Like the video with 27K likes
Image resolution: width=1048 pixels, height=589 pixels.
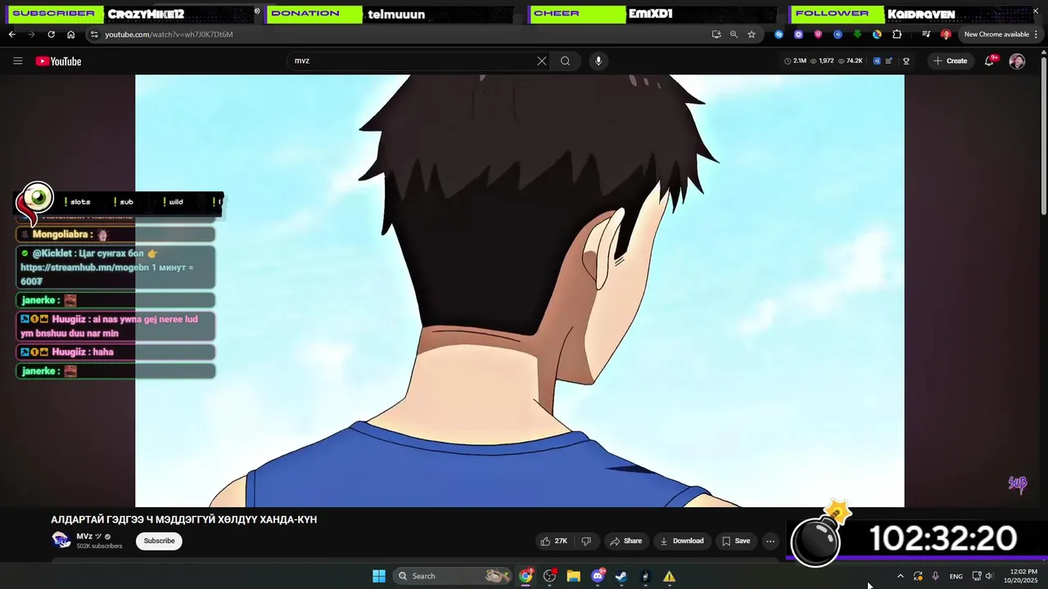click(554, 541)
